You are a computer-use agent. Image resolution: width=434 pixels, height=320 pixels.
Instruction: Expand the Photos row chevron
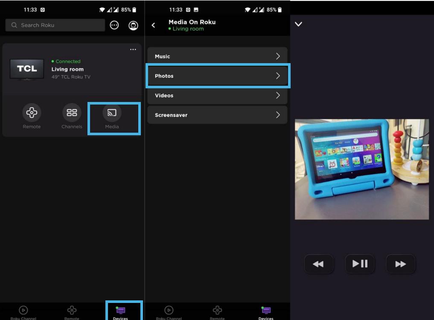click(278, 76)
